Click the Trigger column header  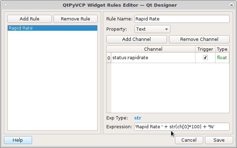point(205,49)
